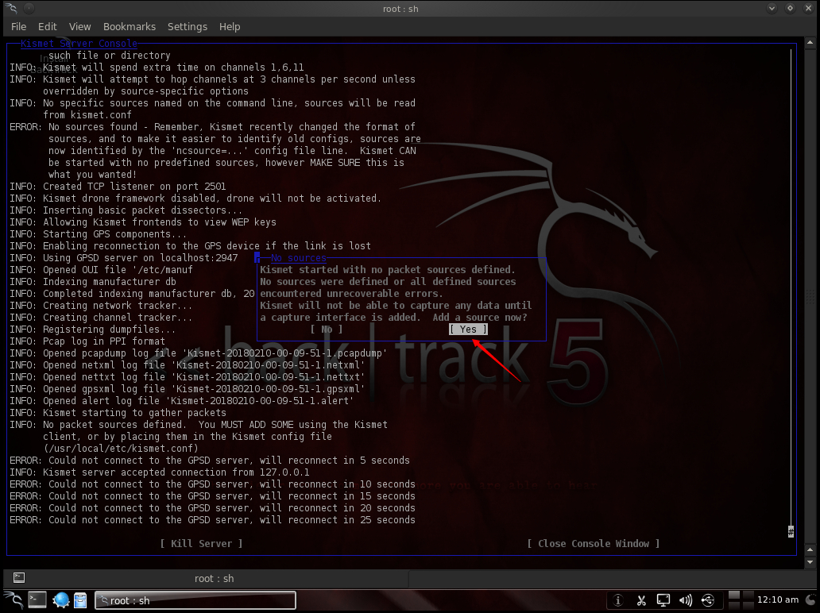Click 'ERROR: No sources found' line
Screen dimensions: 820x613
tap(212, 127)
